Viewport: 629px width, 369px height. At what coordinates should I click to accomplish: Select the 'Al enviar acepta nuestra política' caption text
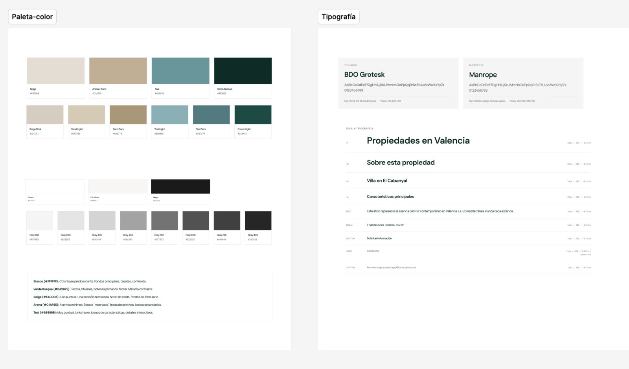pos(392,268)
